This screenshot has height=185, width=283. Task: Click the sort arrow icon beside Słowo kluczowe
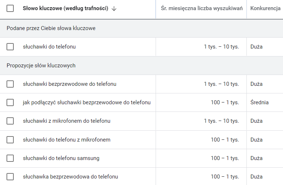click(x=114, y=8)
